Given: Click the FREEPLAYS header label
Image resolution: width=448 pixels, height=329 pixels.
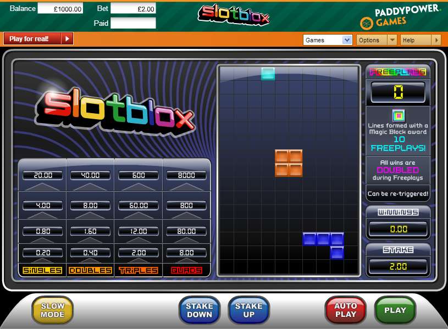Looking at the screenshot, I should (x=398, y=72).
